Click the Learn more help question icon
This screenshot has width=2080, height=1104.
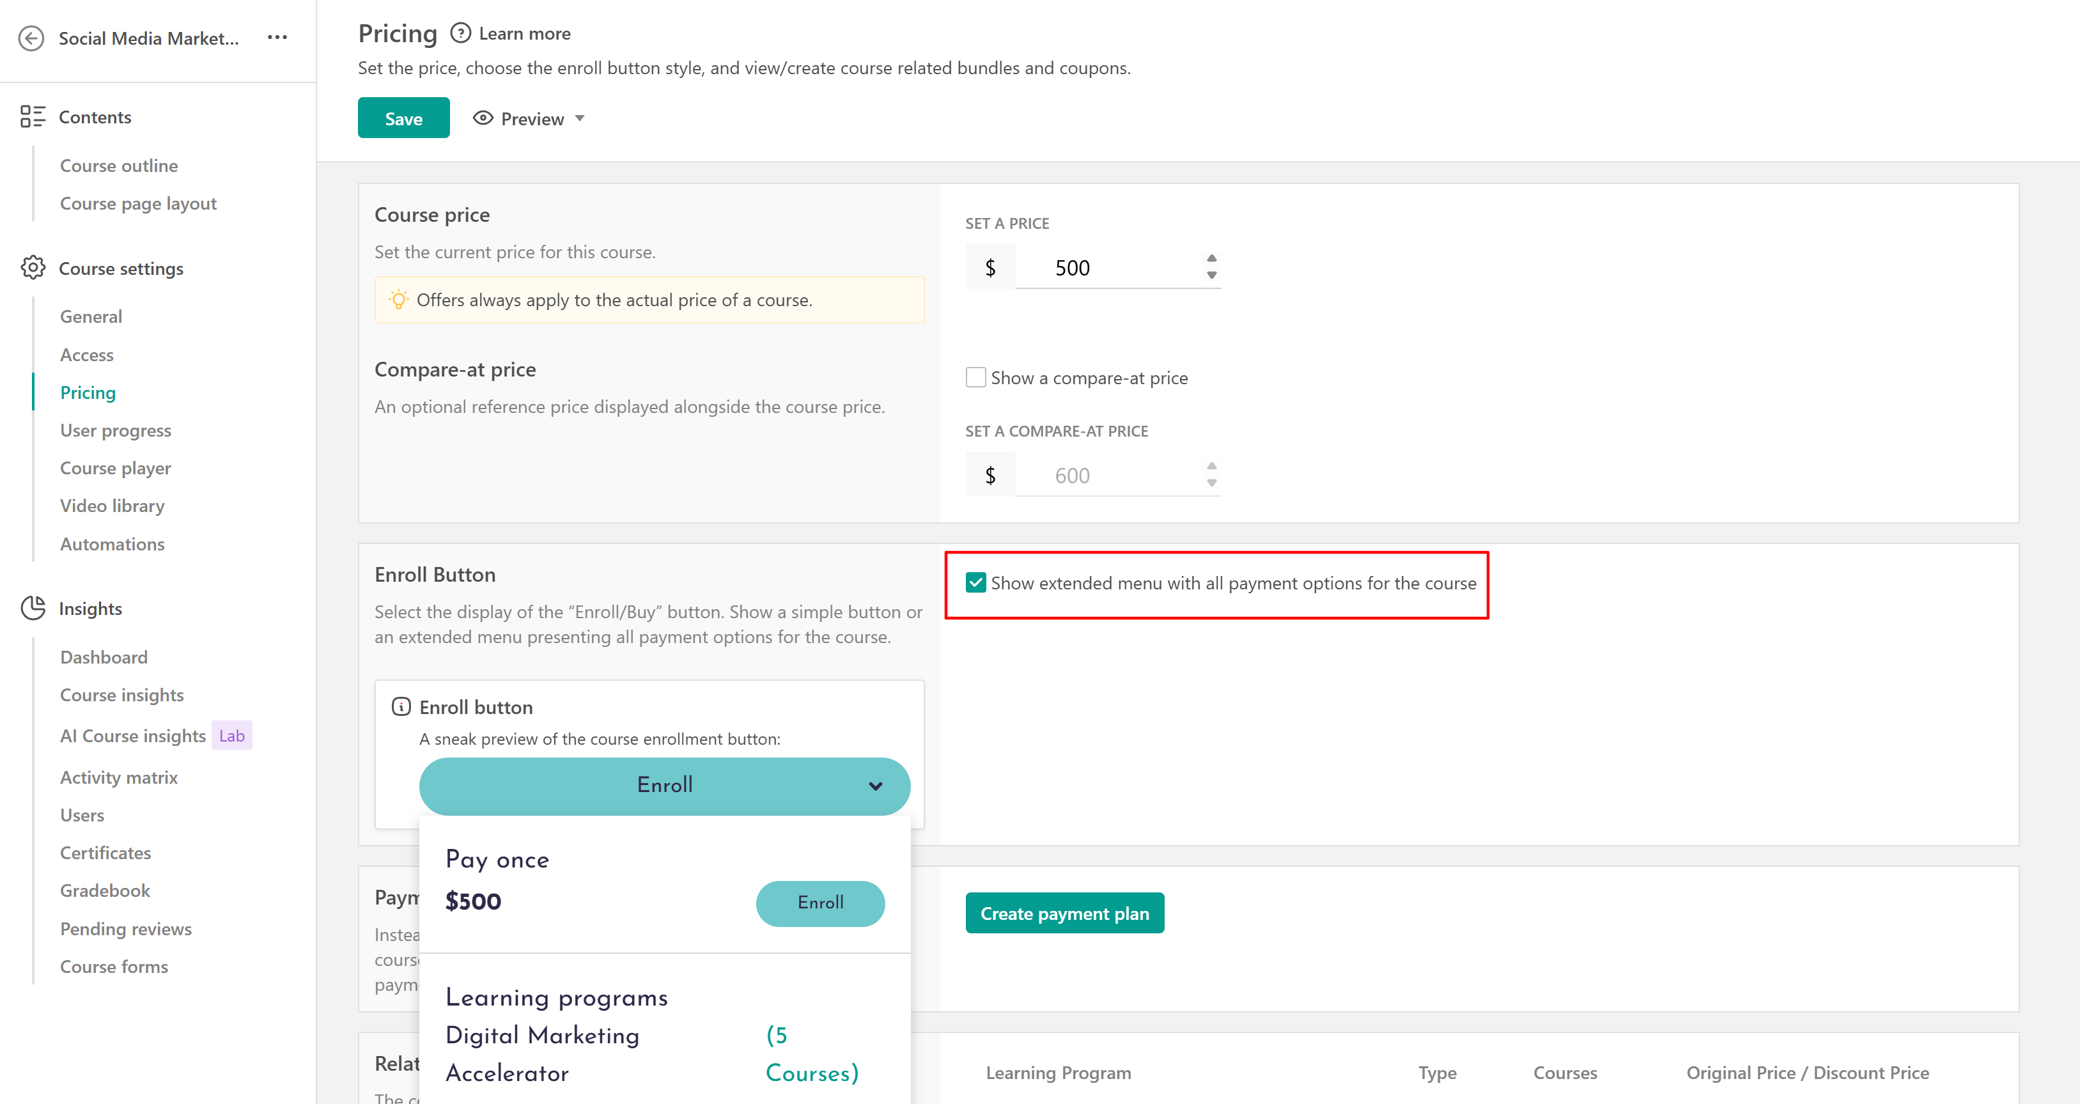point(460,33)
